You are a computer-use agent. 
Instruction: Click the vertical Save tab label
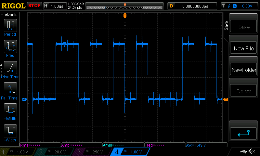pyautogui.click(x=226, y=26)
